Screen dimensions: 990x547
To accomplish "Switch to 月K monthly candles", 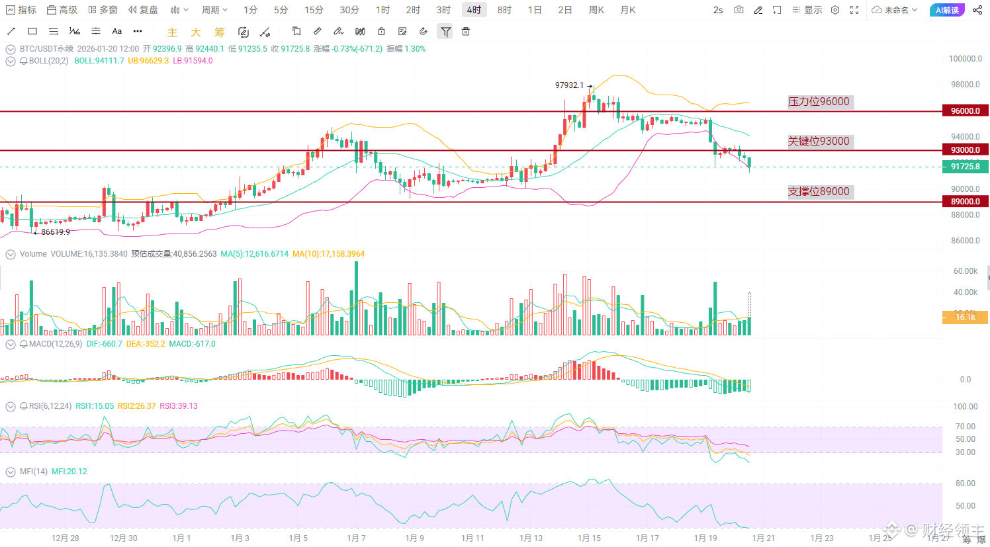I will pyautogui.click(x=628, y=10).
